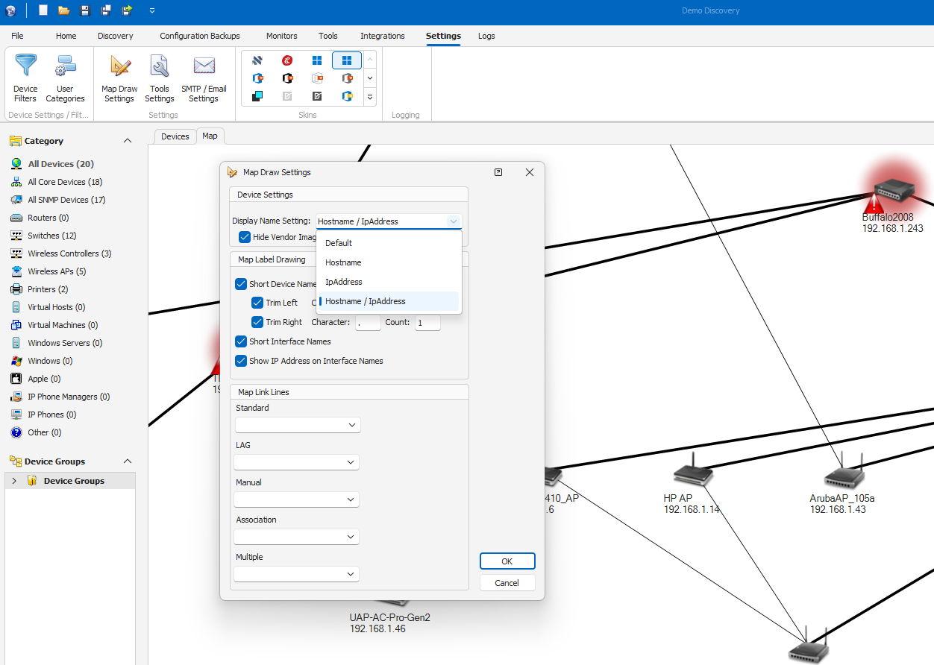Expand the Skins gallery with bottom arrow
934x665 pixels.
point(369,97)
